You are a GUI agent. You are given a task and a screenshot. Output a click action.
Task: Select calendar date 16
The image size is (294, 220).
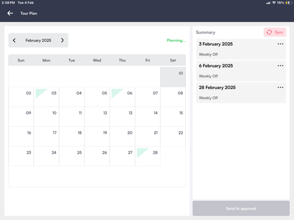(21, 137)
